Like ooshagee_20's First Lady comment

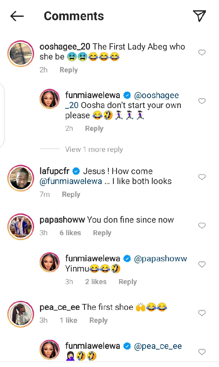pos(202,53)
